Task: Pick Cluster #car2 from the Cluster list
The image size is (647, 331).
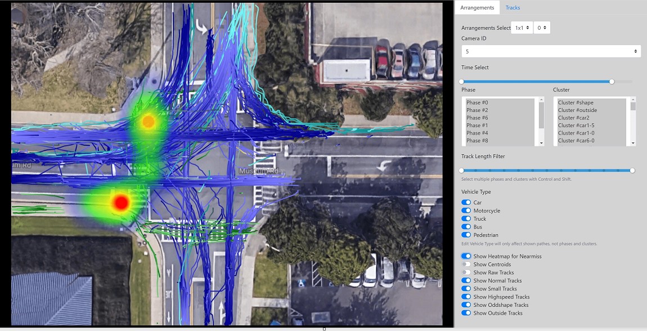Action: point(573,118)
